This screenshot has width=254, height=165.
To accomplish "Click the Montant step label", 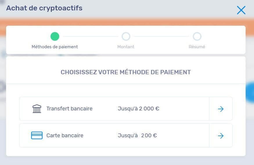I will click(x=126, y=47).
